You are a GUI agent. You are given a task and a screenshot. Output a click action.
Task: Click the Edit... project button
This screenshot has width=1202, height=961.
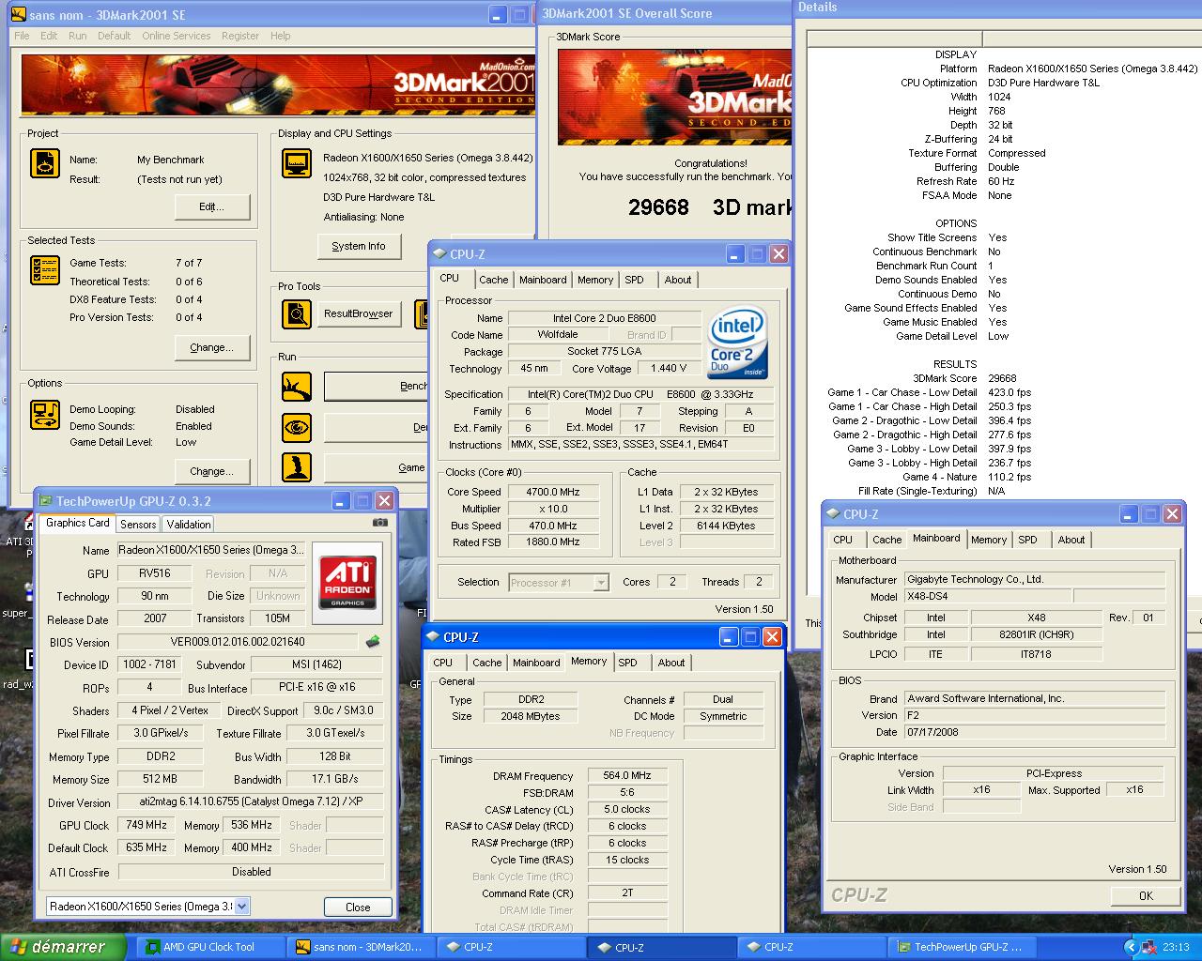[x=211, y=206]
